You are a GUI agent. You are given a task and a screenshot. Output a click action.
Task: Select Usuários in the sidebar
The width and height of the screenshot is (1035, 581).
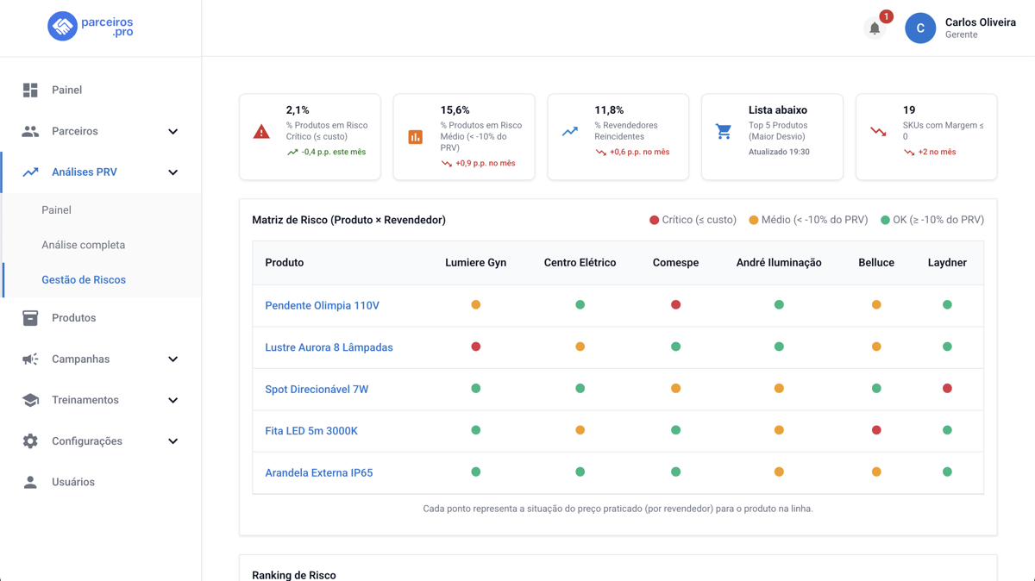pos(73,482)
